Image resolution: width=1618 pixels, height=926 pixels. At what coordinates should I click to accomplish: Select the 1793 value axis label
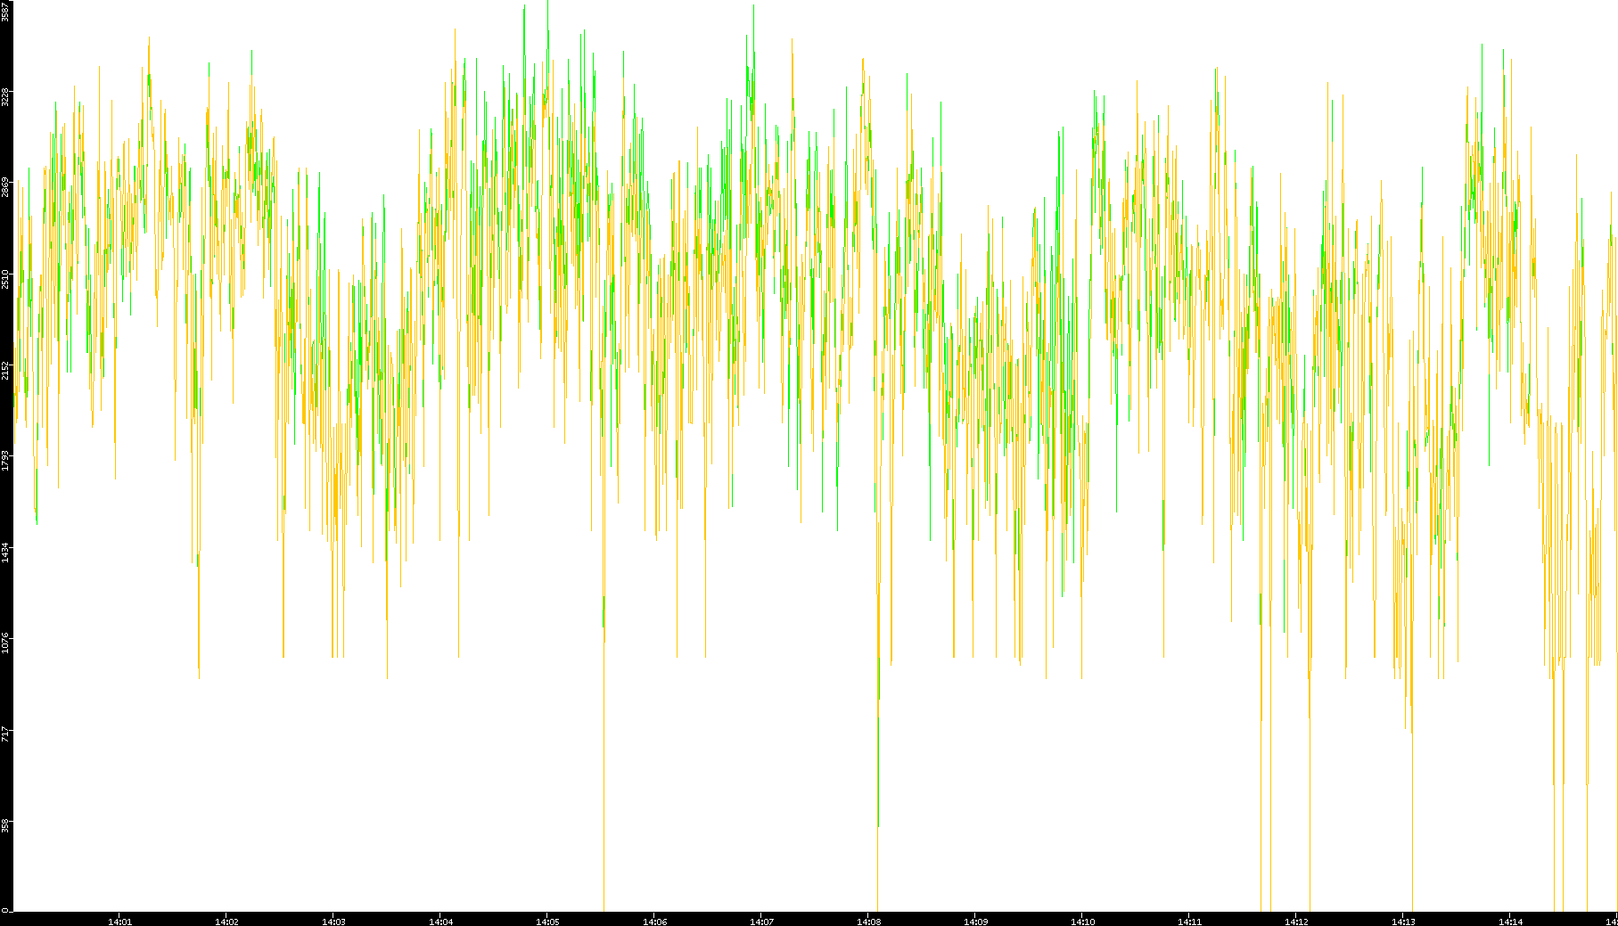(5, 461)
